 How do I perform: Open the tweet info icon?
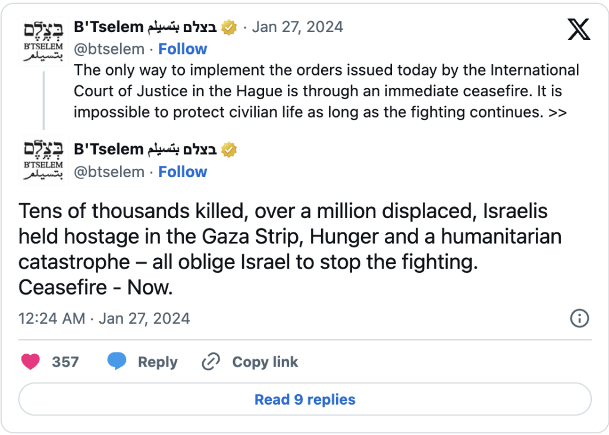pos(579,318)
